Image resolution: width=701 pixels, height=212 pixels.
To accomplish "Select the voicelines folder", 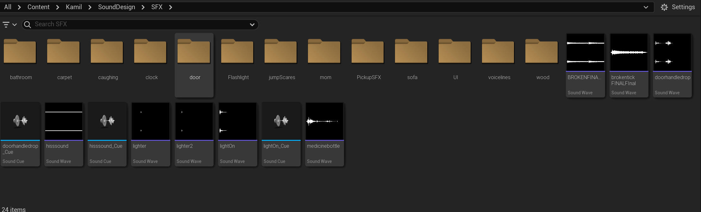I will [498, 52].
